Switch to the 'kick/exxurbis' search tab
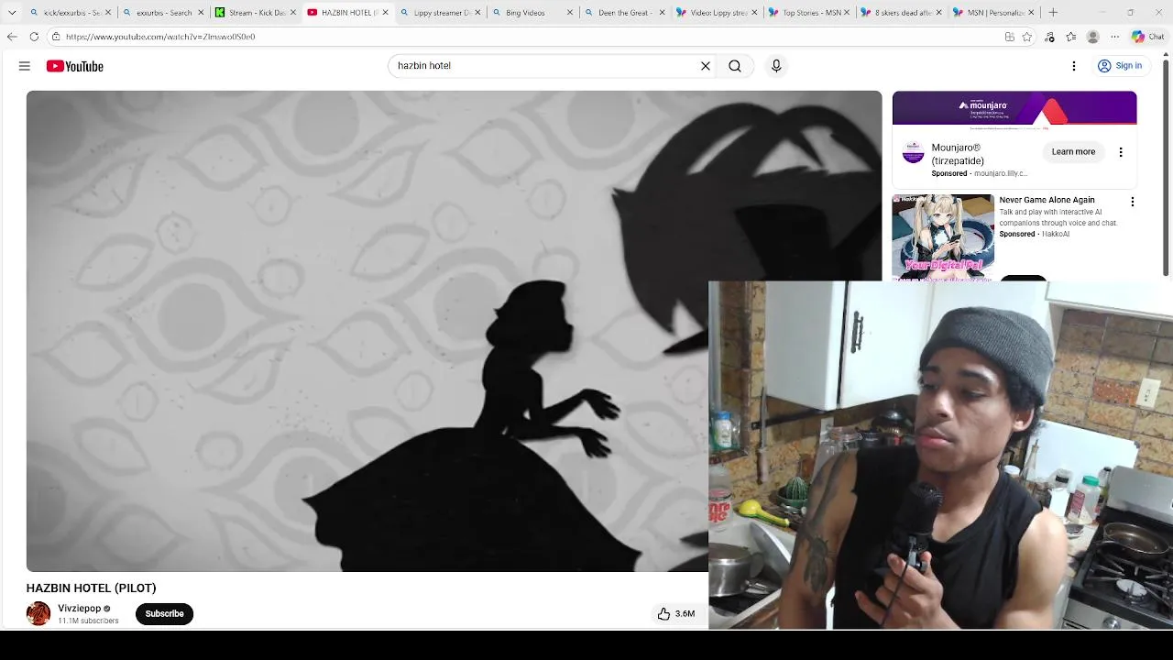Image resolution: width=1173 pixels, height=660 pixels. [x=71, y=13]
